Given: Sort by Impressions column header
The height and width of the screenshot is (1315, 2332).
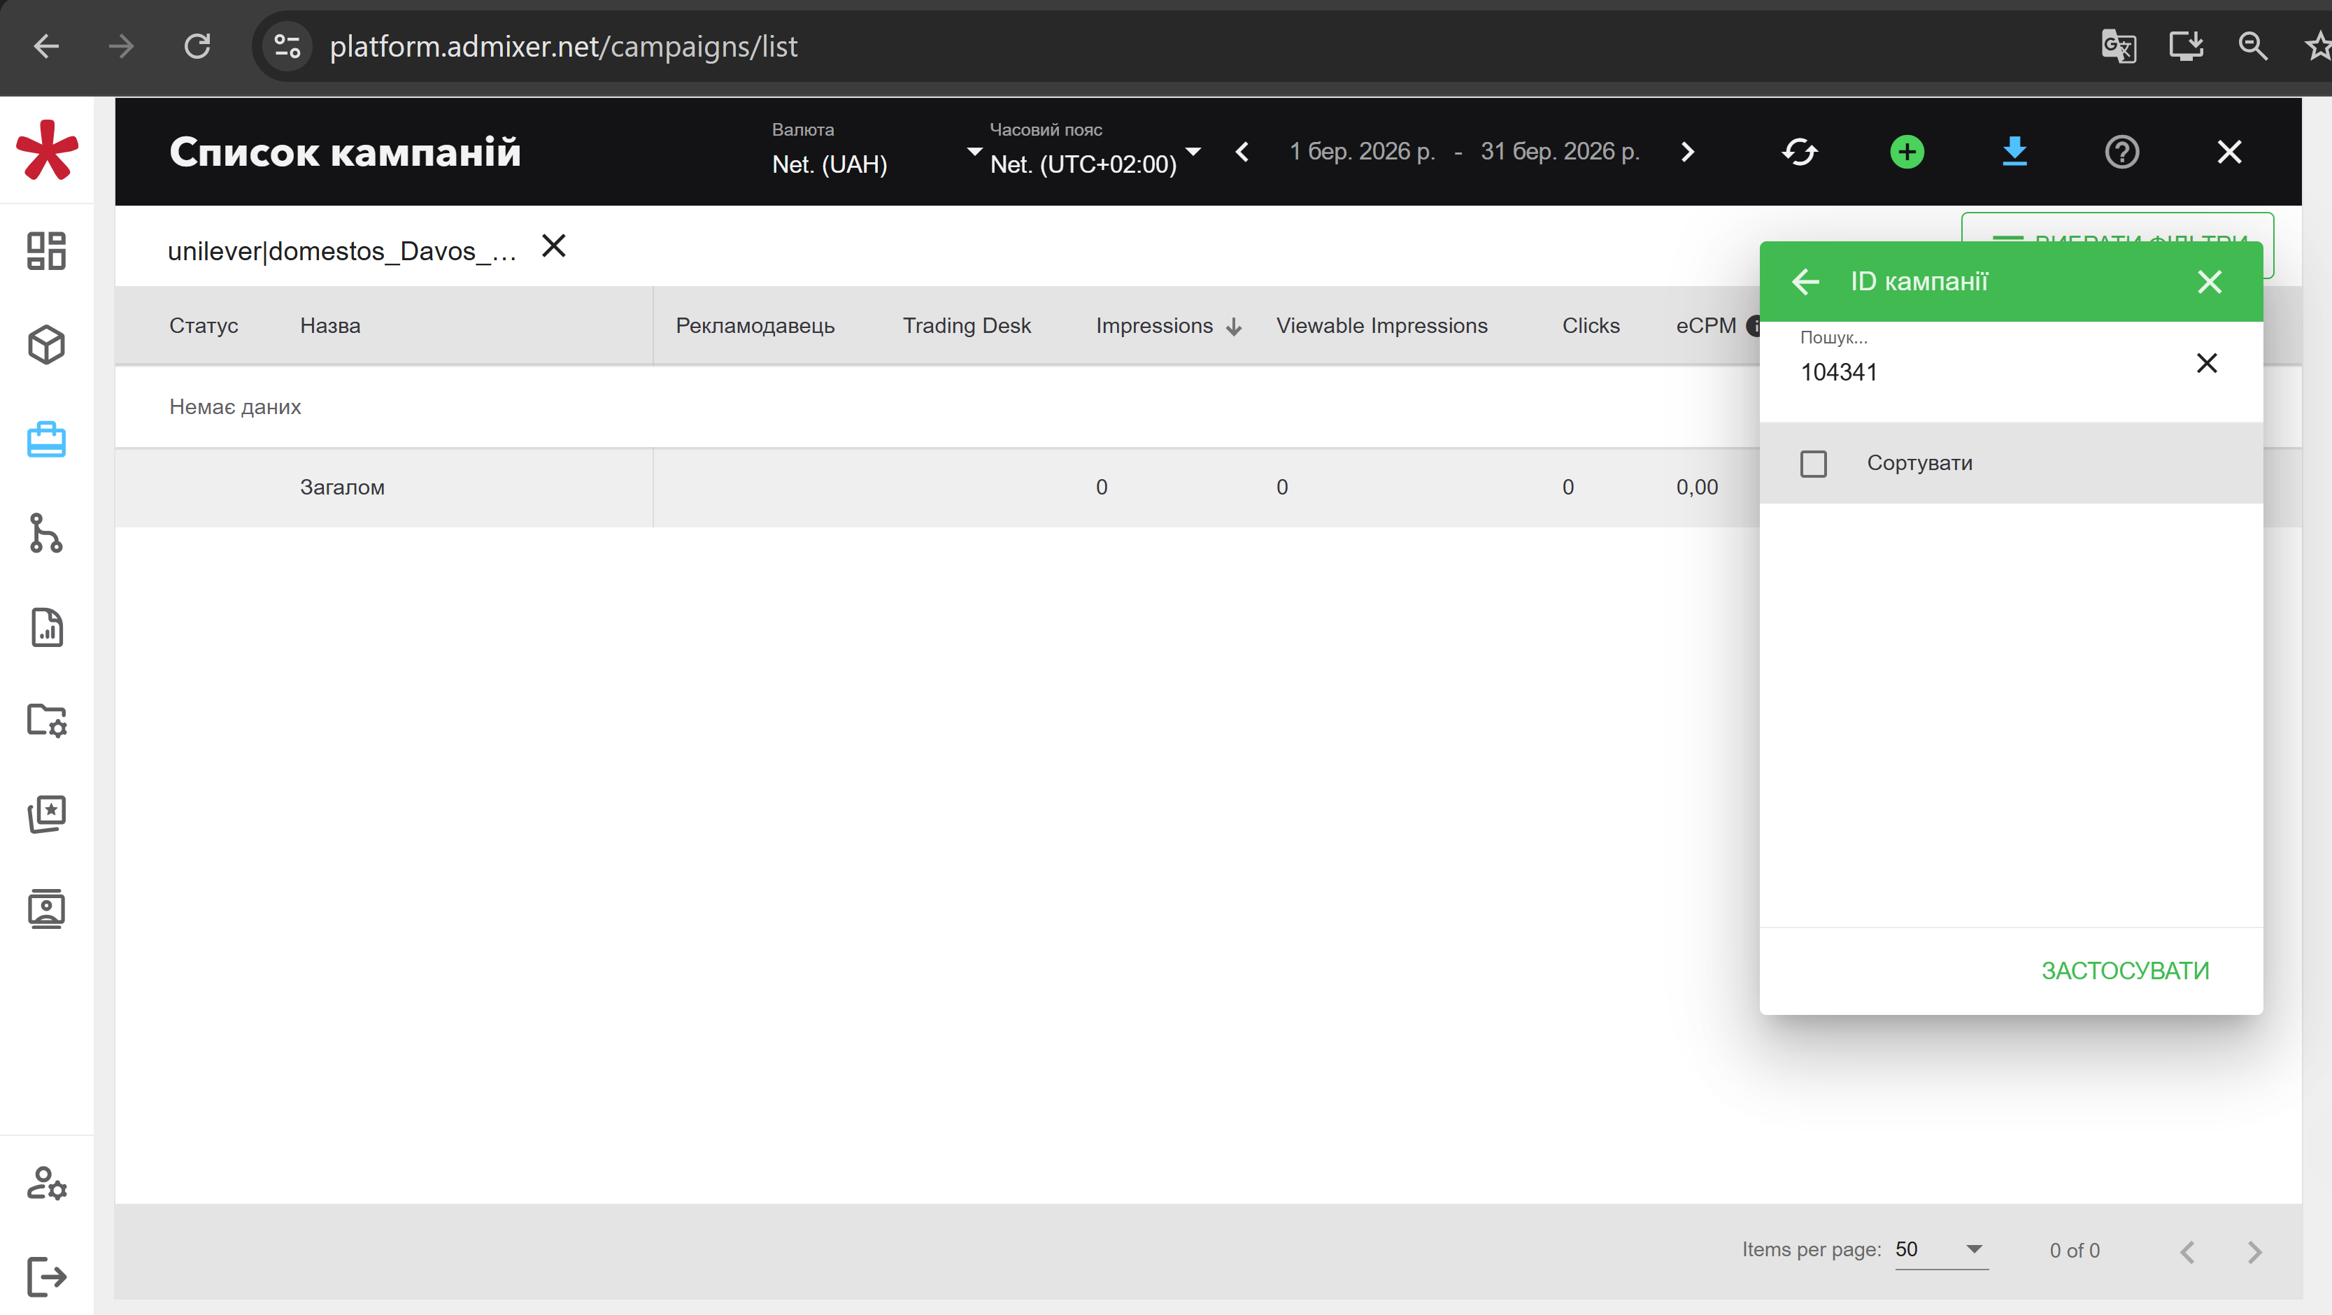Looking at the screenshot, I should point(1154,326).
